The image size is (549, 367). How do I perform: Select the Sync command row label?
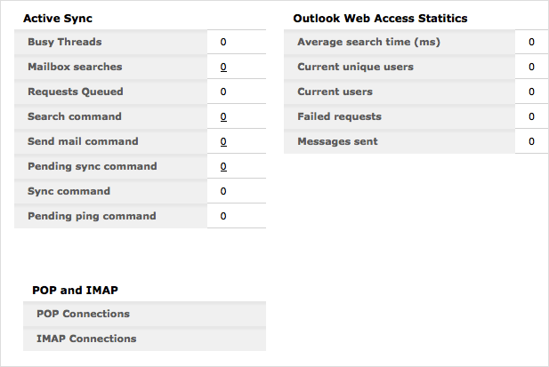69,191
